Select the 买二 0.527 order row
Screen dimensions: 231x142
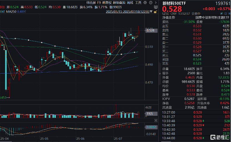[x=196, y=51]
